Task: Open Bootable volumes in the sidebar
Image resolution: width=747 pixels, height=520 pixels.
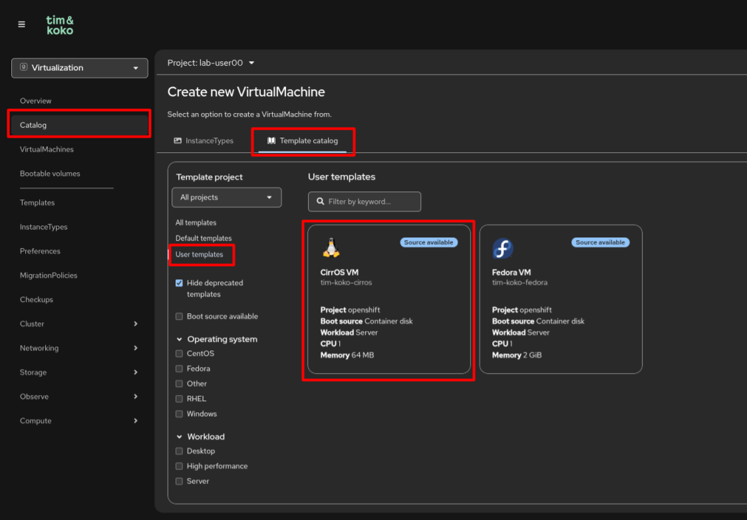Action: click(50, 174)
